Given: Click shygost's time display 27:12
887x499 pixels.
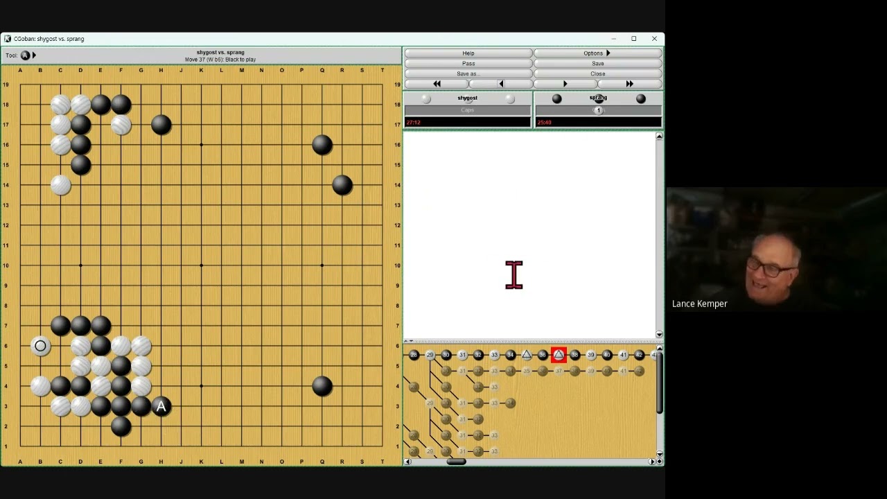Looking at the screenshot, I should click(x=468, y=123).
